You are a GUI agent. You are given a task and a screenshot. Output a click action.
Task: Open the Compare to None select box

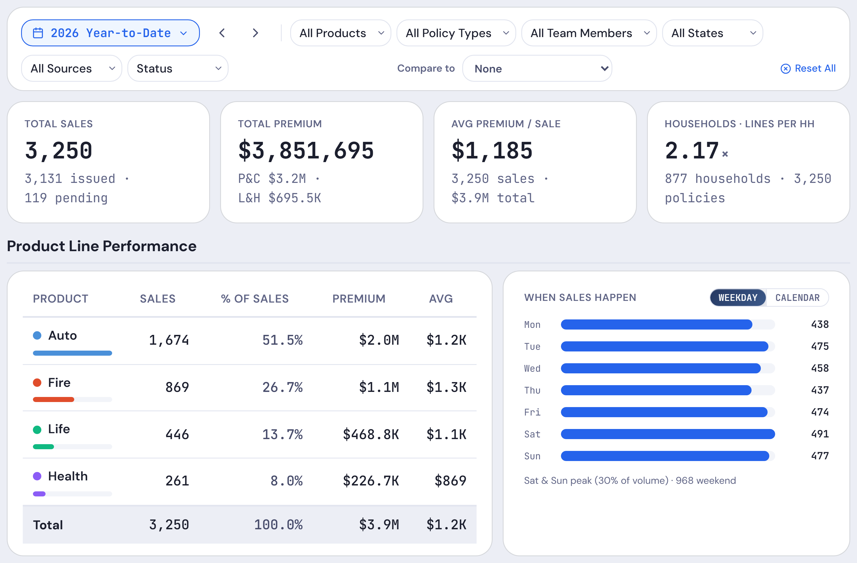coord(537,68)
